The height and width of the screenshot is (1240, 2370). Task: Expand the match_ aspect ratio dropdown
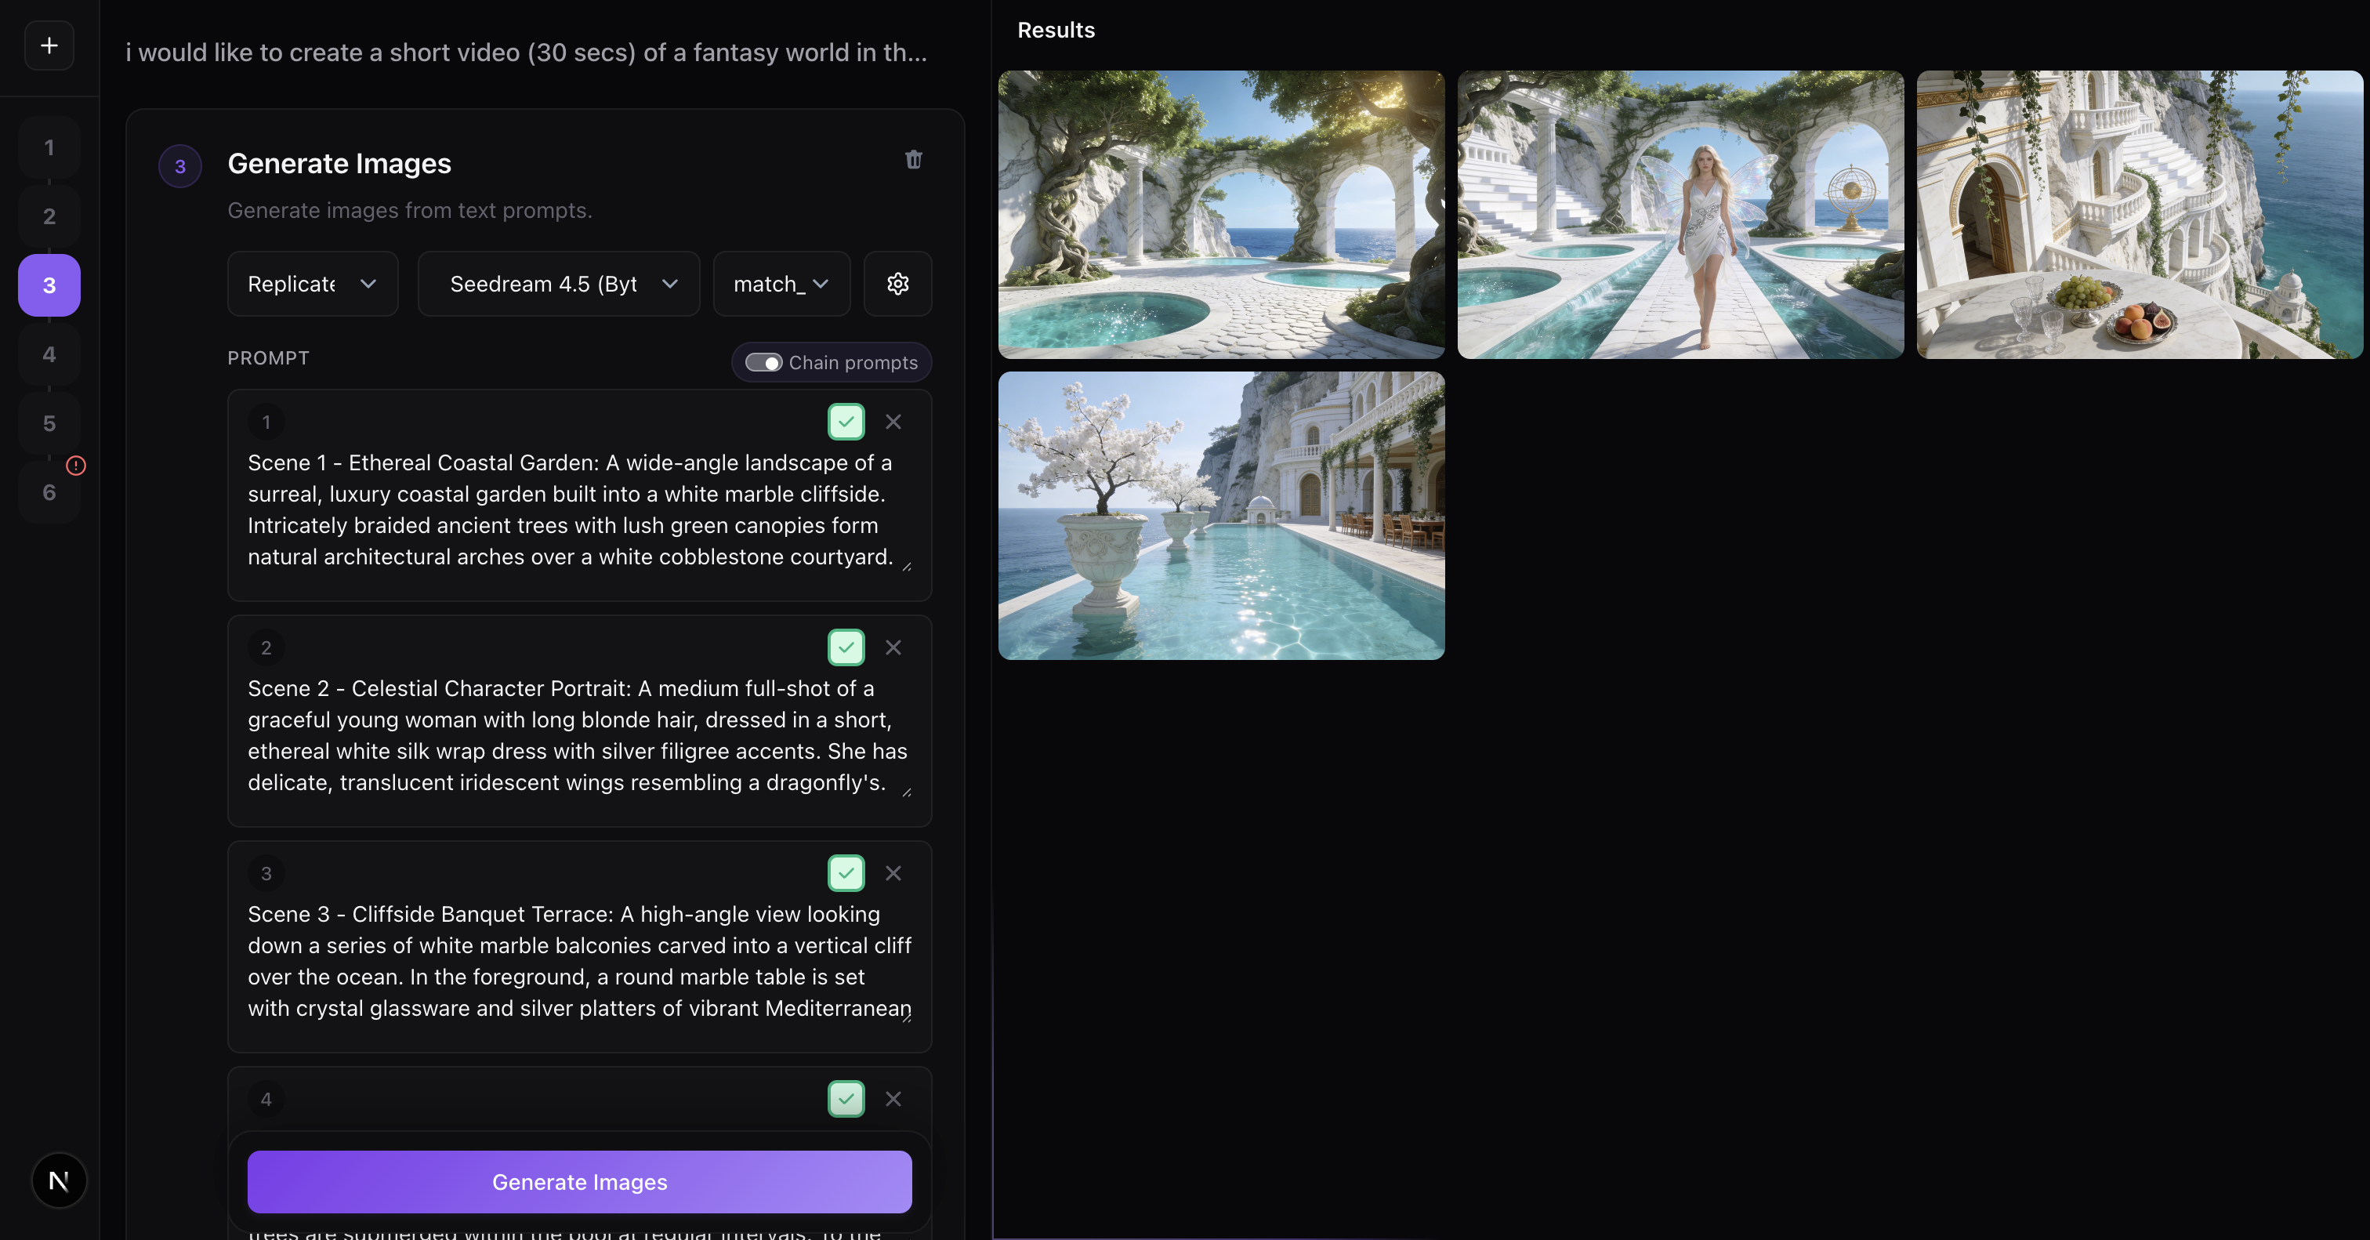click(x=780, y=283)
